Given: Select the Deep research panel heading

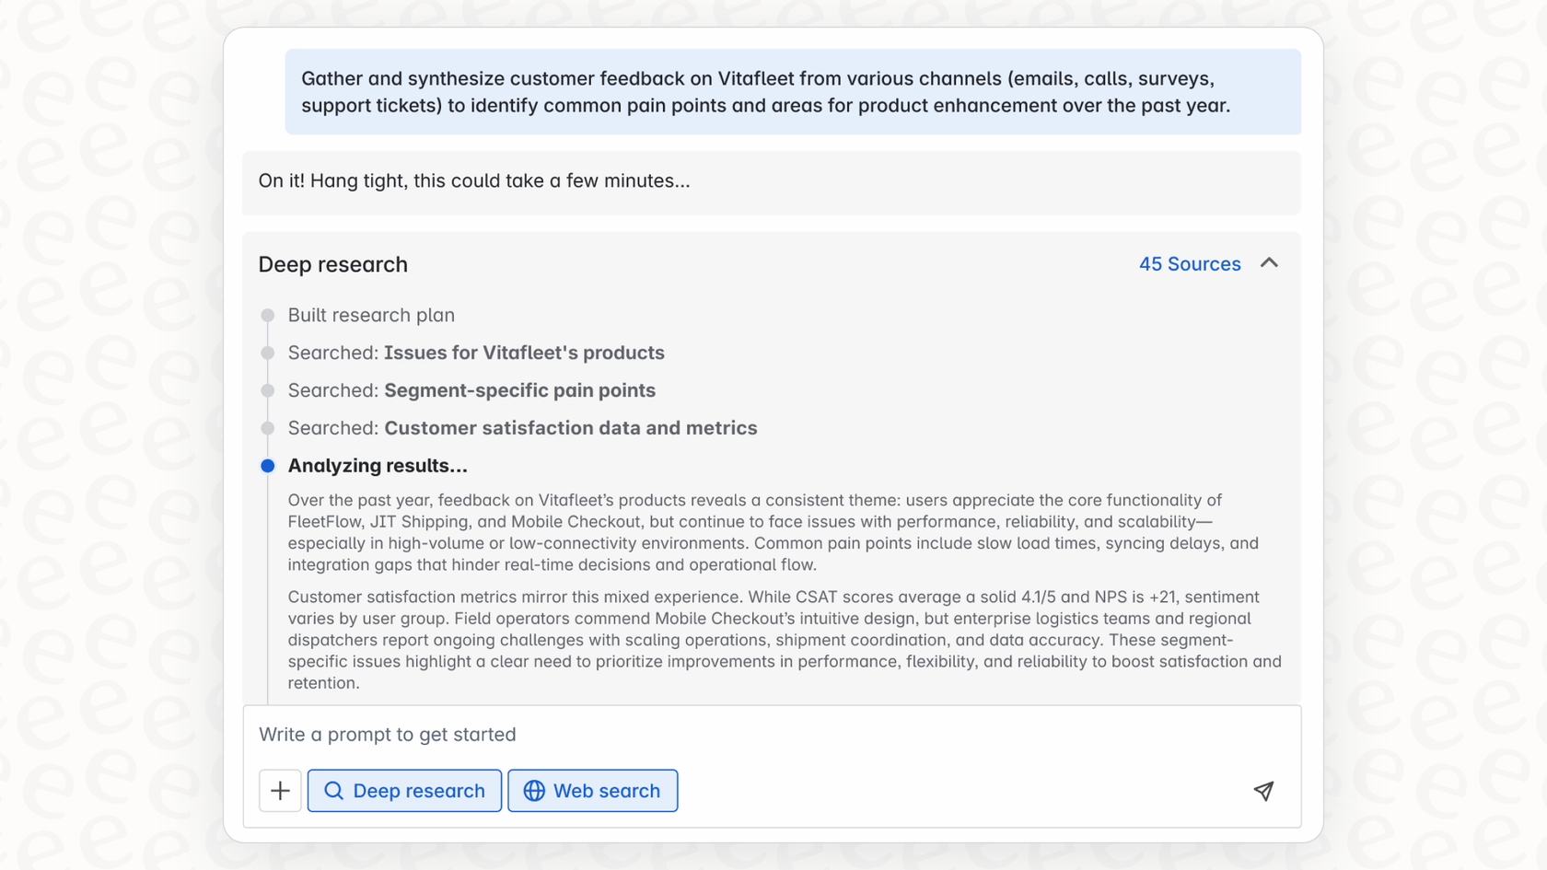Looking at the screenshot, I should 332,264.
